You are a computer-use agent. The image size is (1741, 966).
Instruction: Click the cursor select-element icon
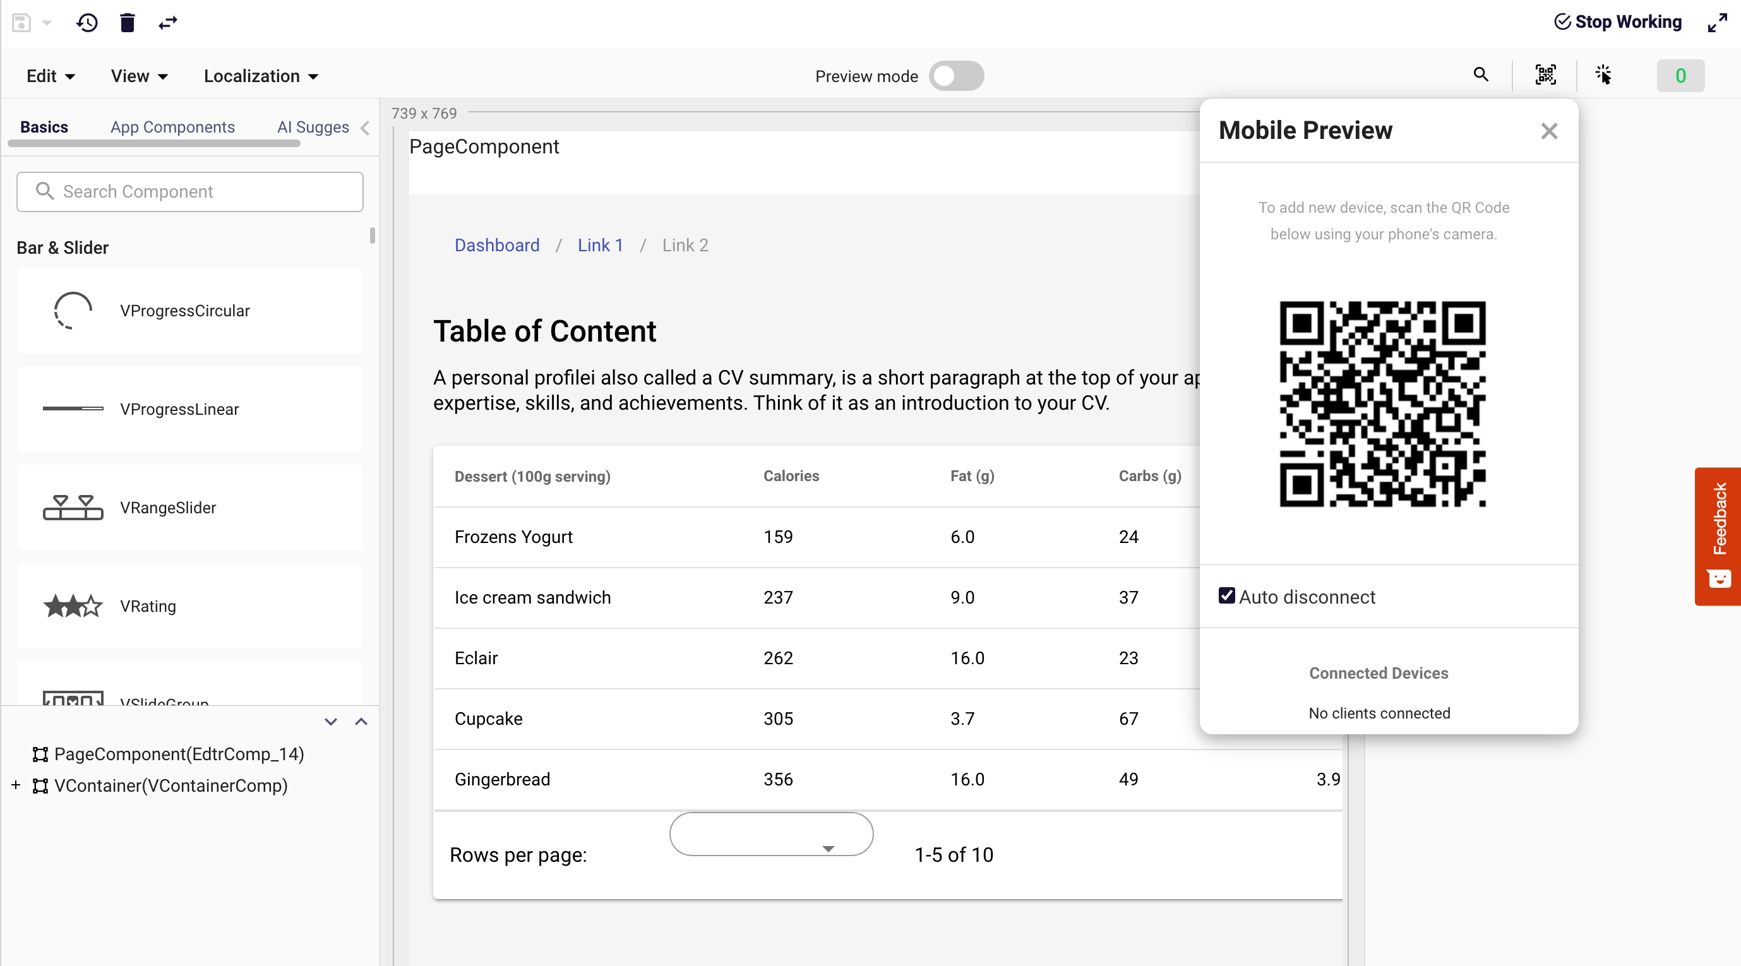tap(1603, 75)
